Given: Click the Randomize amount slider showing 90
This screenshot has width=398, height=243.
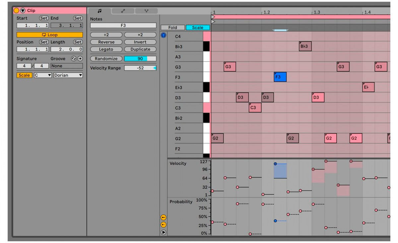Looking at the screenshot, I should tap(140, 59).
